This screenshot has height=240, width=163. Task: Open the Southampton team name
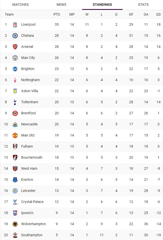pos(32,235)
